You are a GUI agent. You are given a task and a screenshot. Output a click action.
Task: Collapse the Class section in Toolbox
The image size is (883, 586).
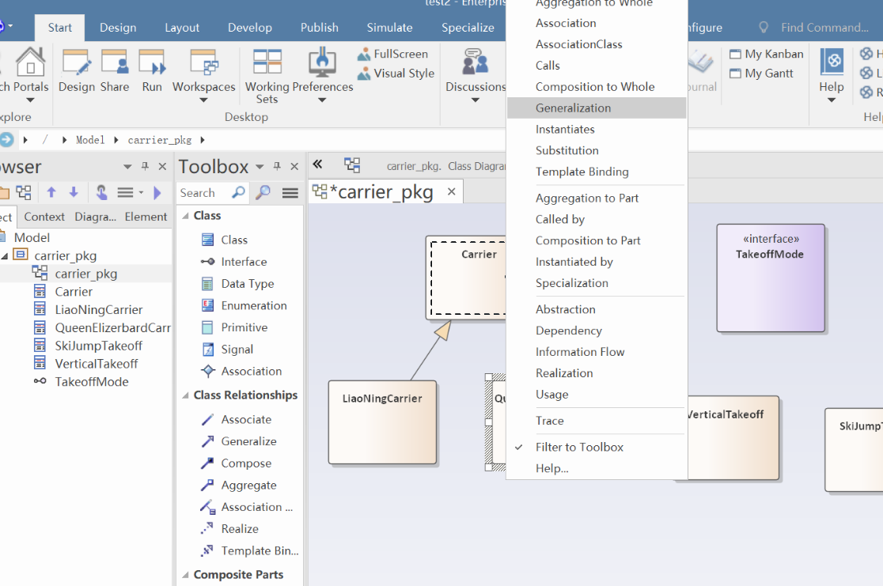click(185, 216)
